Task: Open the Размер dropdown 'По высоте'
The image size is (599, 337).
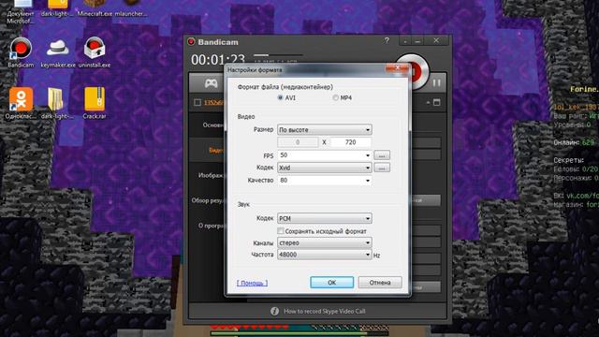Action: pyautogui.click(x=325, y=130)
